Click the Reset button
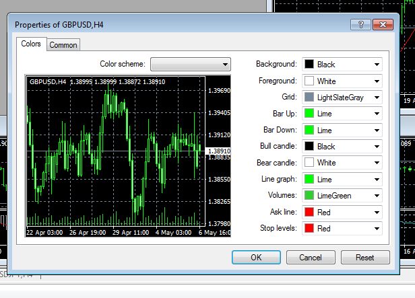Screen dimensions: 415x298 pyautogui.click(x=365, y=258)
